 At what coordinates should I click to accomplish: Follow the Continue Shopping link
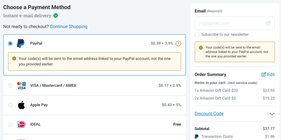point(69,27)
